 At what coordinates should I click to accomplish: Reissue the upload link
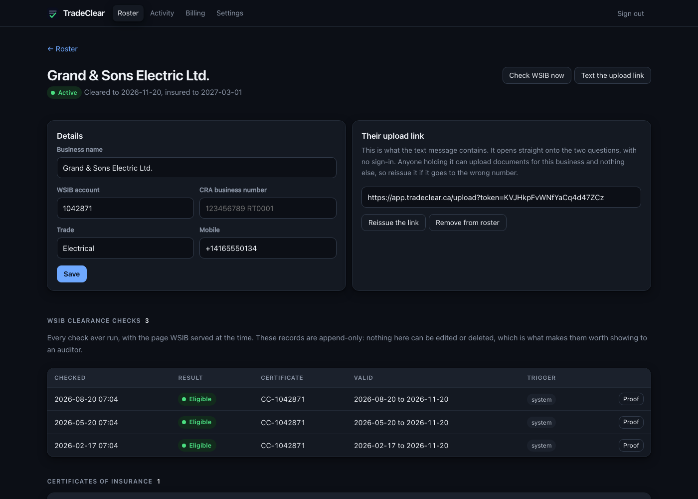pos(393,223)
